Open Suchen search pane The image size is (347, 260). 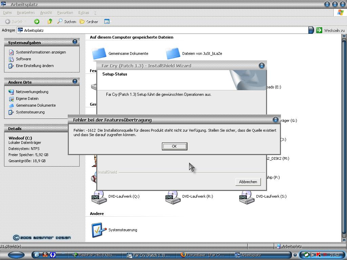point(66,21)
